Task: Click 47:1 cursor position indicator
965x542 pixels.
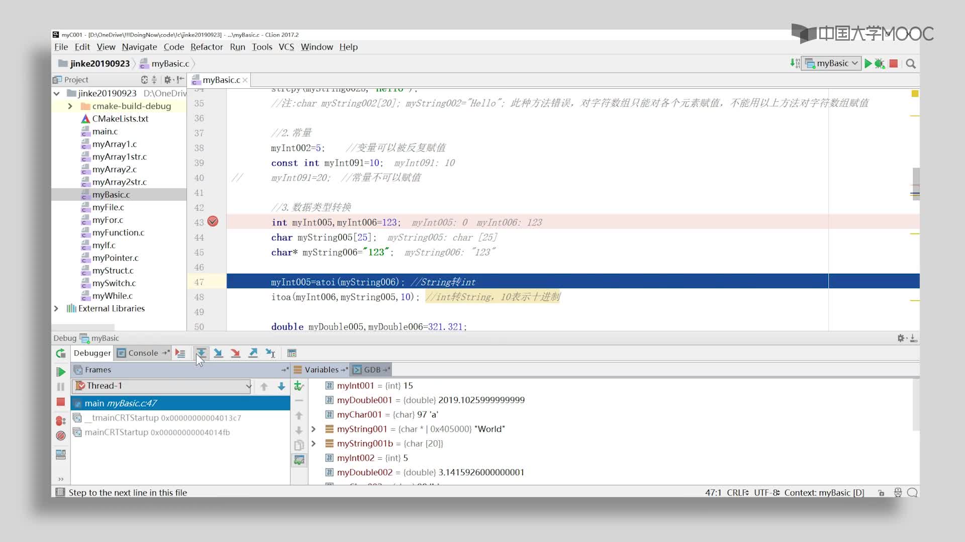Action: pyautogui.click(x=713, y=493)
